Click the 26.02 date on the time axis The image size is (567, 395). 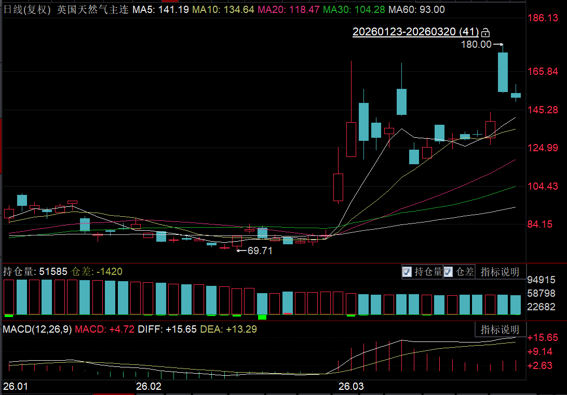point(148,387)
